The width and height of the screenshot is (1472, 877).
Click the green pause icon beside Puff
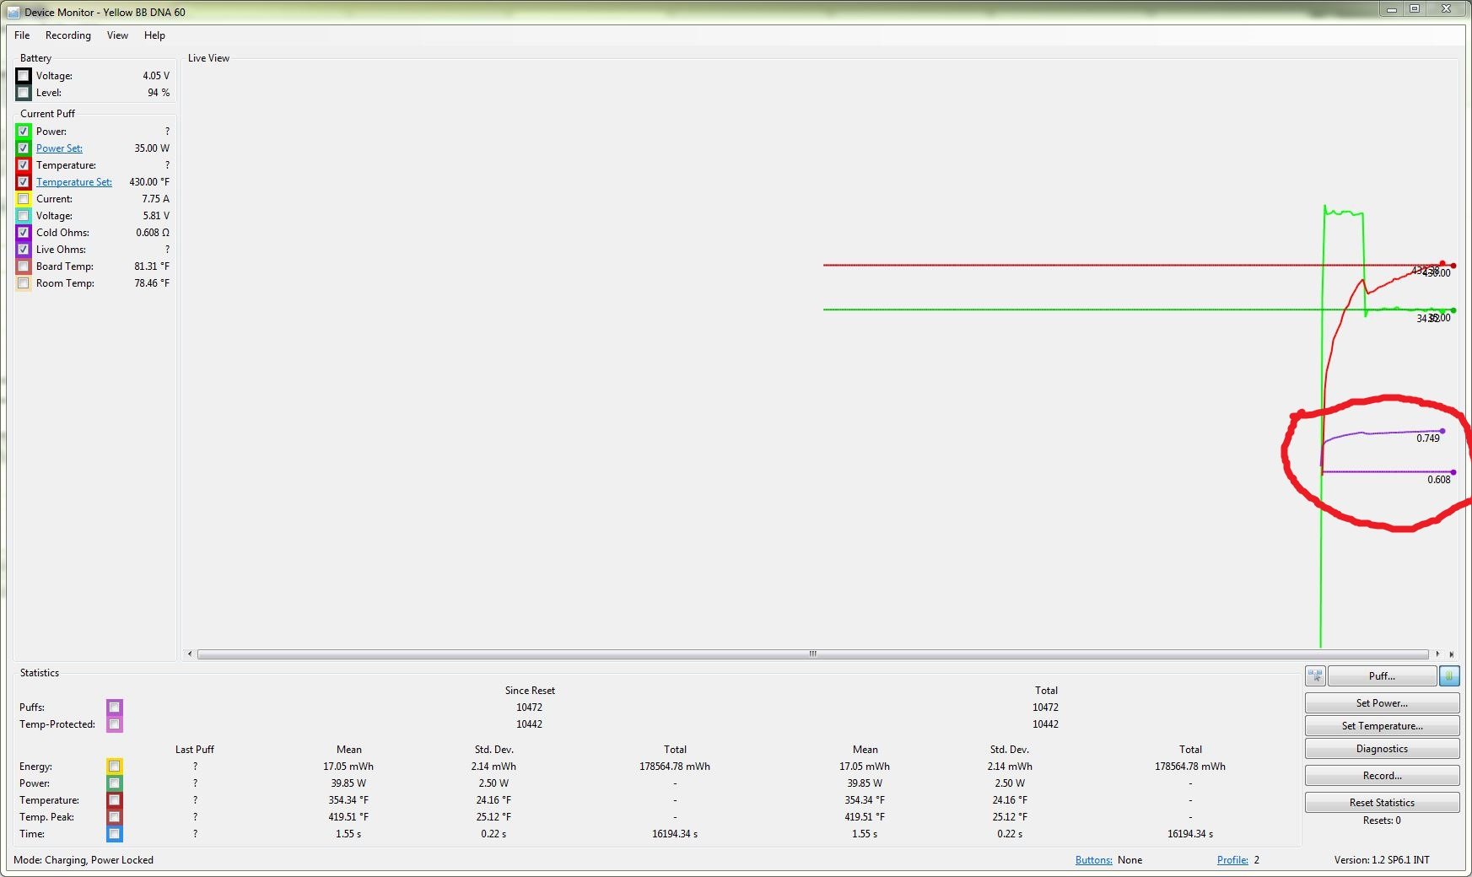pyautogui.click(x=1449, y=675)
